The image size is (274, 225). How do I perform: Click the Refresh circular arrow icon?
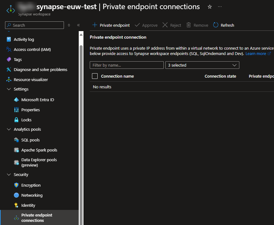tap(216, 25)
